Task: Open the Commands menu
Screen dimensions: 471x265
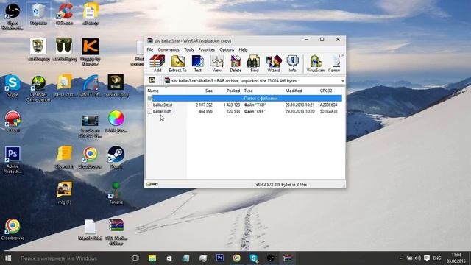Action: tap(169, 49)
